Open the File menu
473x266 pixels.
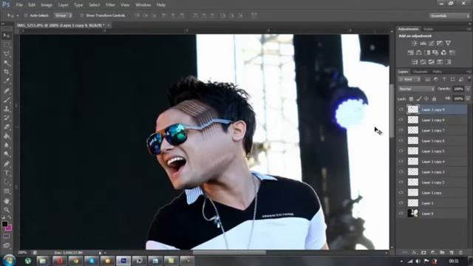pyautogui.click(x=19, y=5)
